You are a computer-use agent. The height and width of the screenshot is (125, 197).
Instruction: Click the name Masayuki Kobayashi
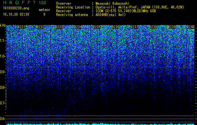point(112,3)
